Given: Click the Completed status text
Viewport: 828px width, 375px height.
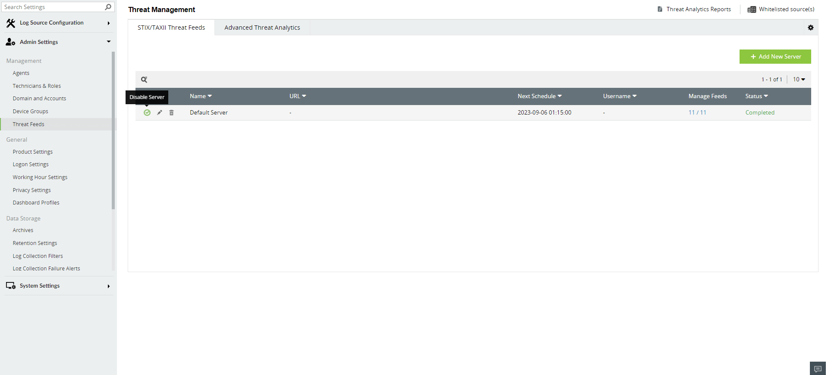Looking at the screenshot, I should (760, 112).
